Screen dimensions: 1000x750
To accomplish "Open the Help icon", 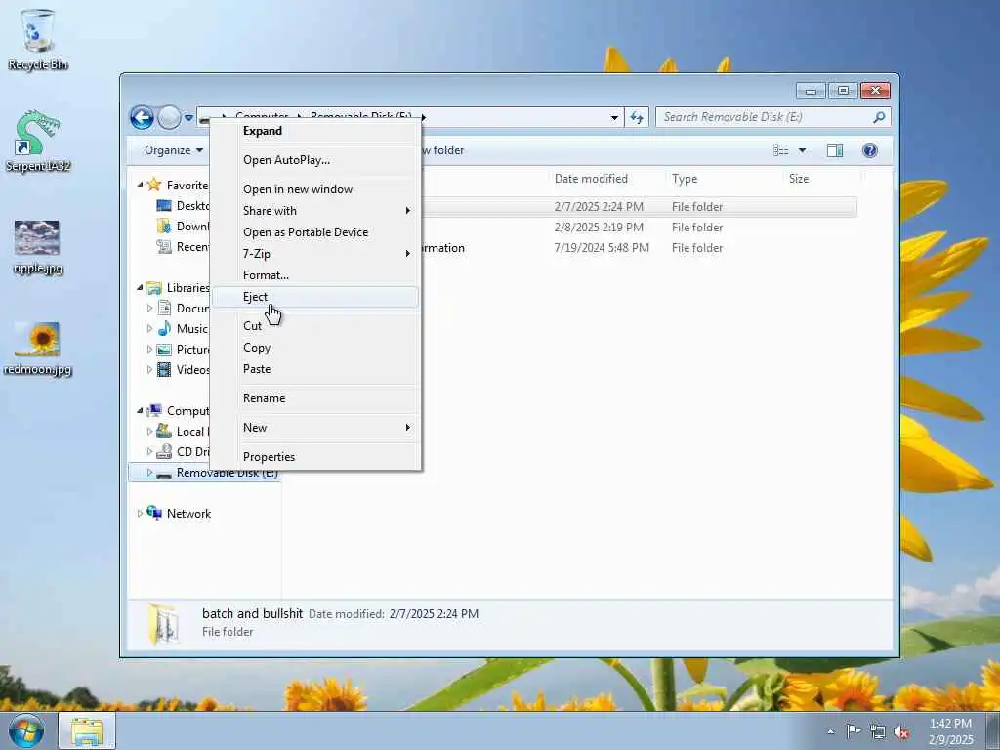I will pos(870,150).
